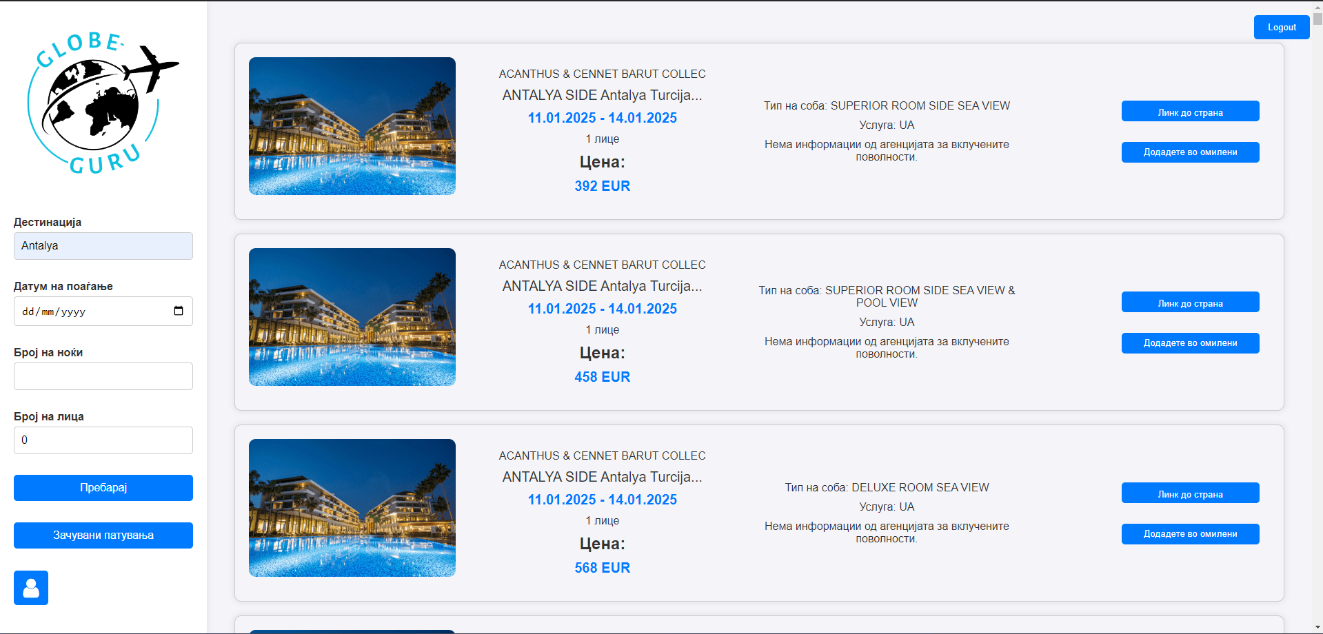Click the hotel photo for 568 EUR offer

click(x=352, y=508)
